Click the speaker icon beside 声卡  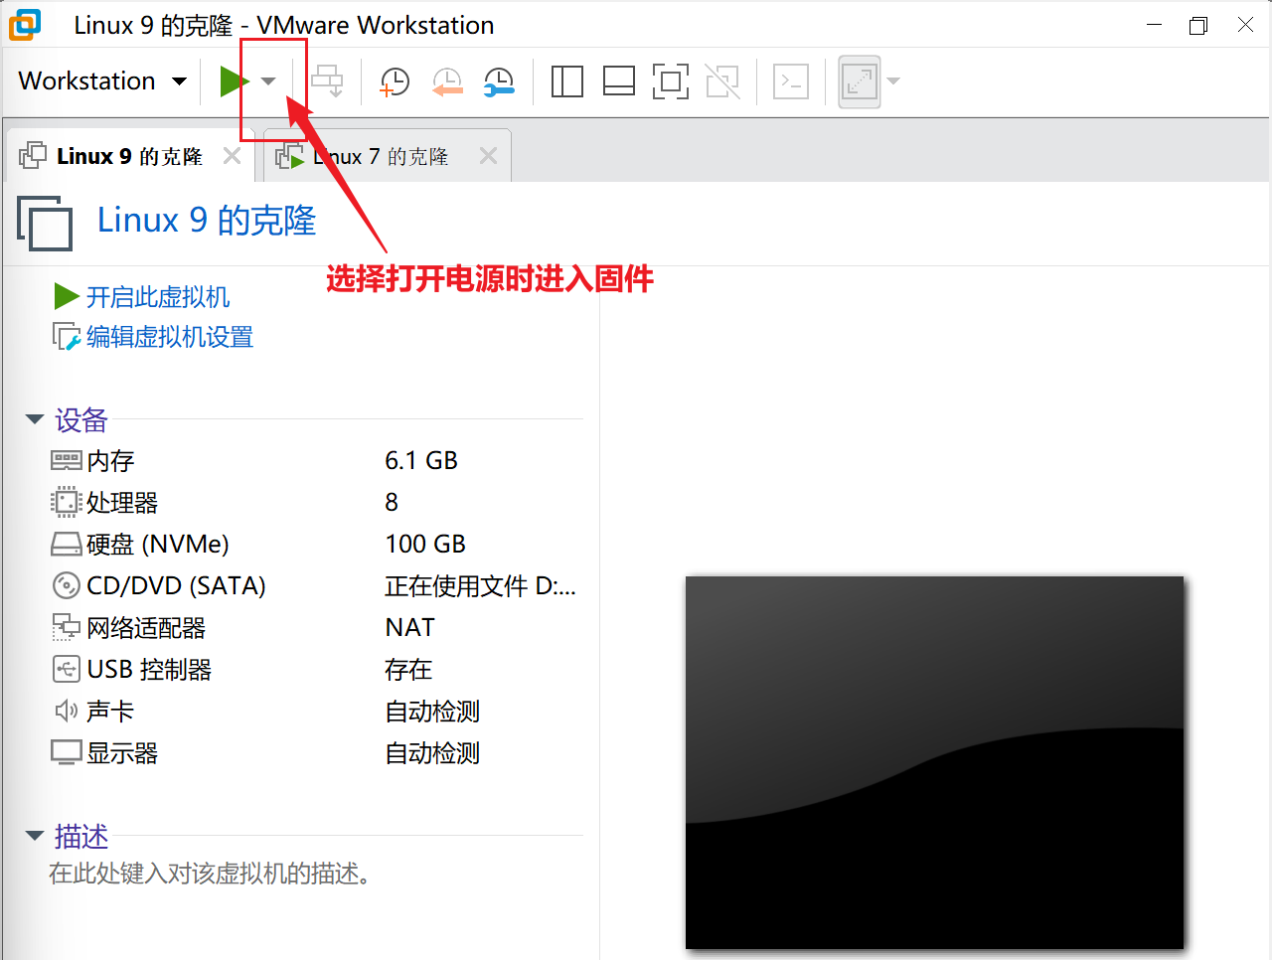(66, 711)
